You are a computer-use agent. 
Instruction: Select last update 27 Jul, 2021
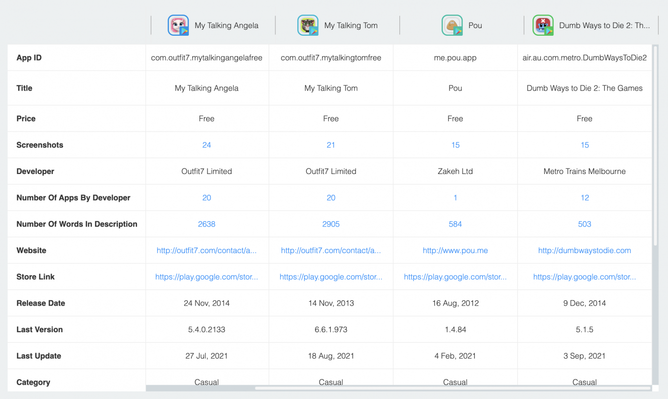point(207,356)
